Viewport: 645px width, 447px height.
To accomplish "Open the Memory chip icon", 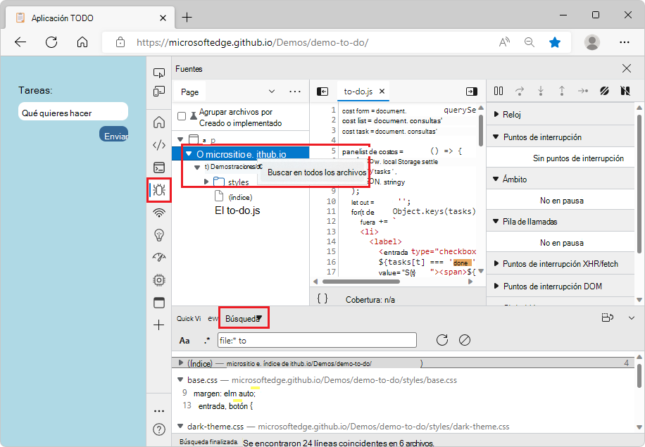I will point(158,280).
